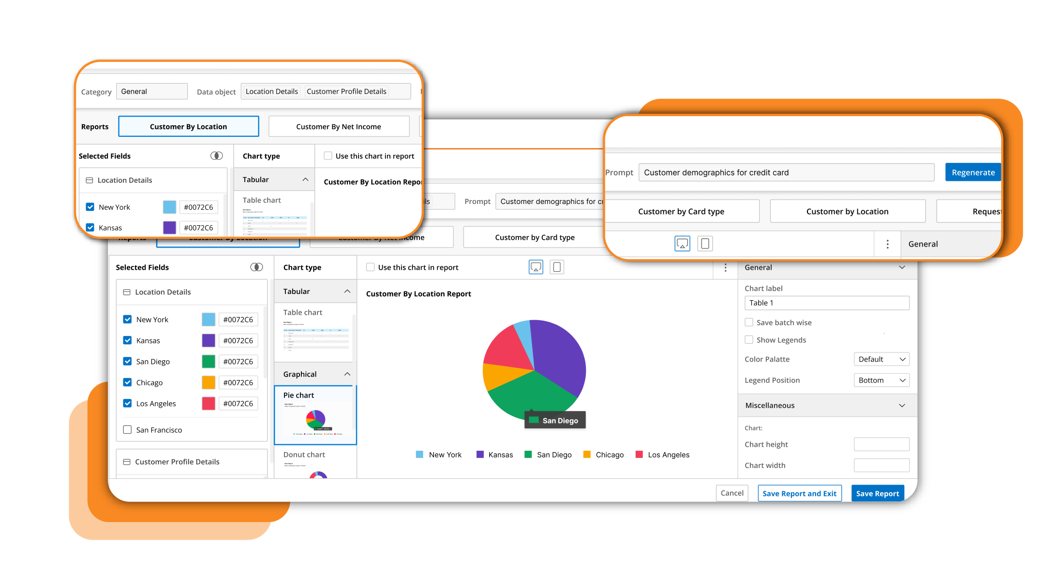Select the Customer By Location report tab

coord(188,127)
